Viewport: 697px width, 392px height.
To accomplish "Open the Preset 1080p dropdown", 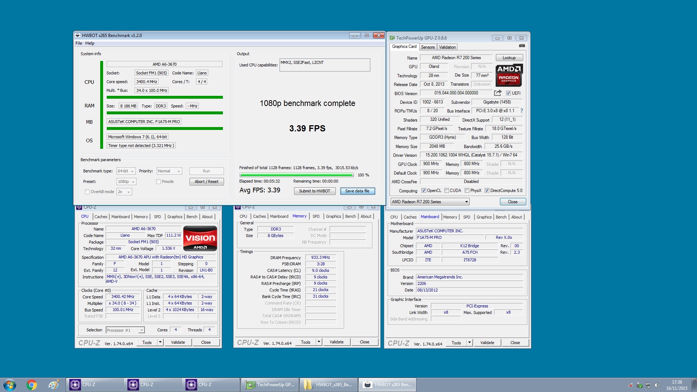I will 126,181.
